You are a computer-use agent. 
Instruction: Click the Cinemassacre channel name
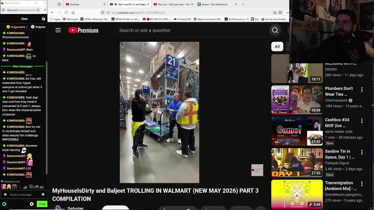(336, 100)
